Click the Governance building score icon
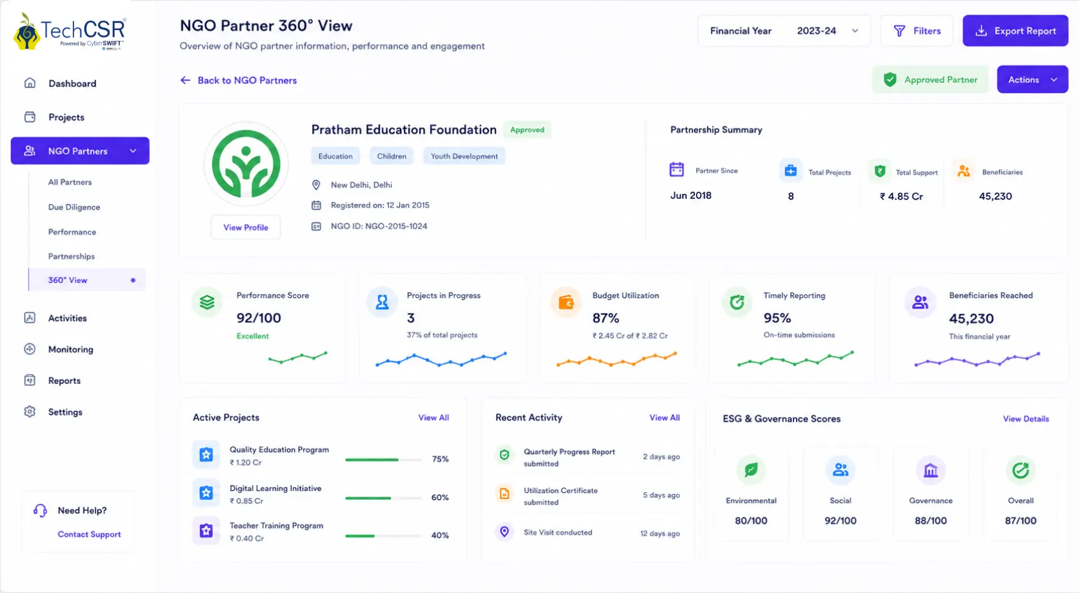1079x593 pixels. click(x=931, y=470)
